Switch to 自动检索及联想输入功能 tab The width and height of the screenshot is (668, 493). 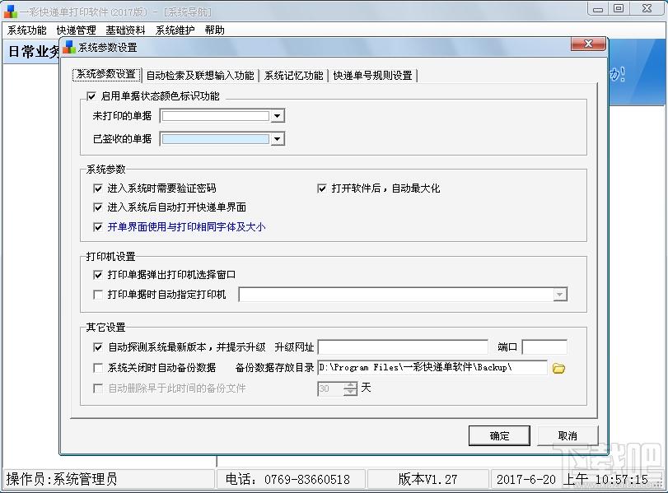(x=200, y=76)
